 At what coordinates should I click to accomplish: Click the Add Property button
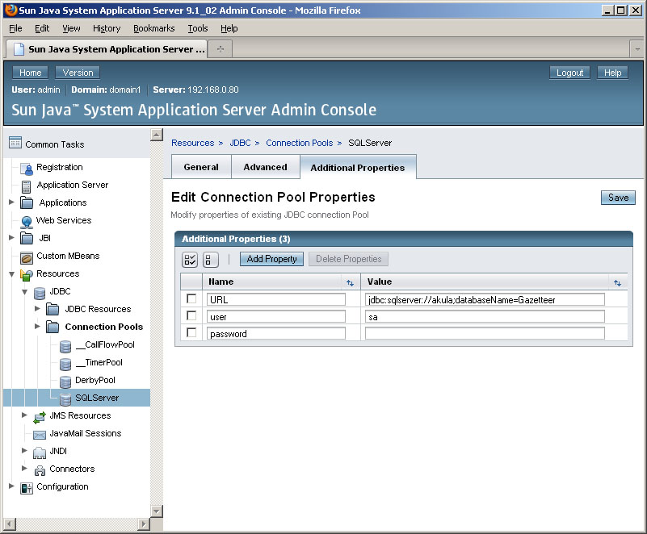tap(271, 259)
